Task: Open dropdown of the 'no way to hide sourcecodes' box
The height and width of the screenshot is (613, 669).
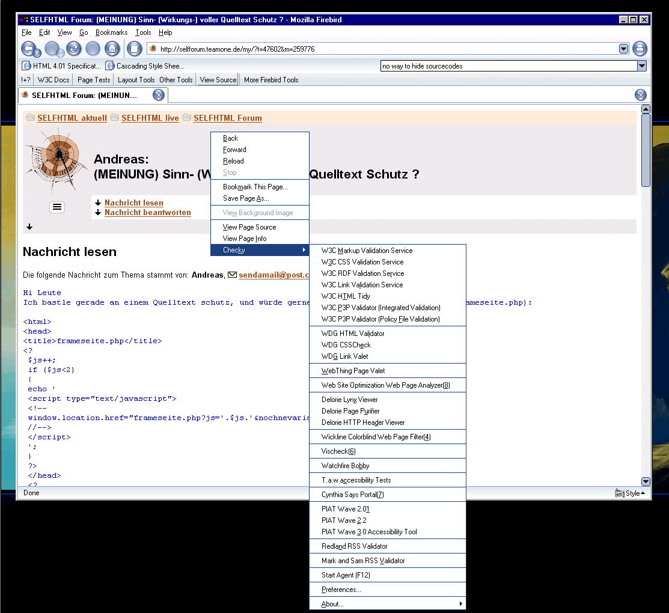Action: [641, 66]
